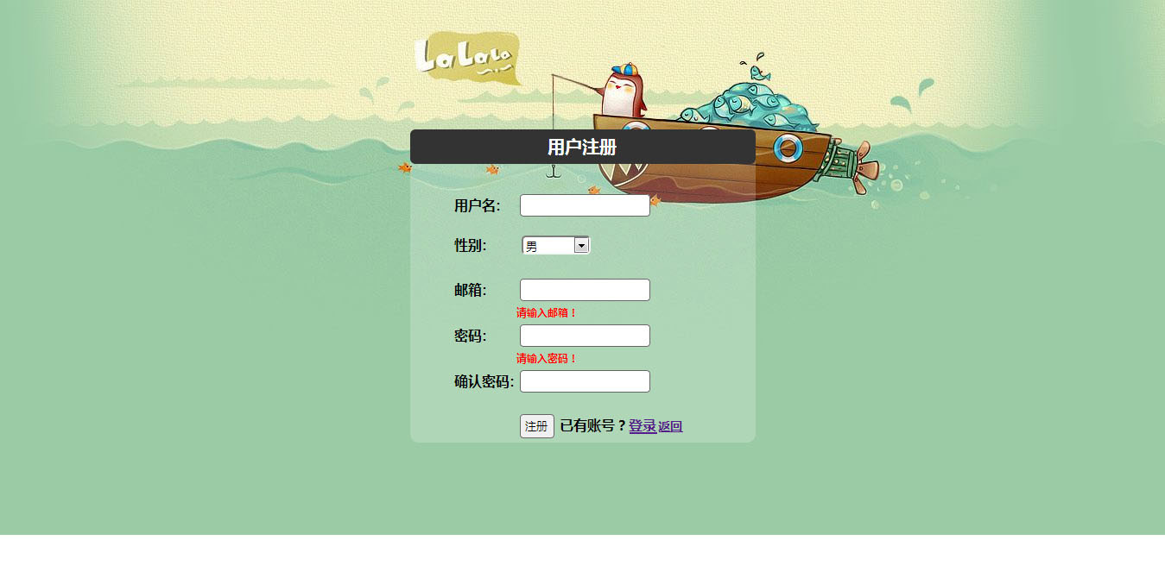Click the boat propeller
1165x572 pixels.
click(862, 167)
